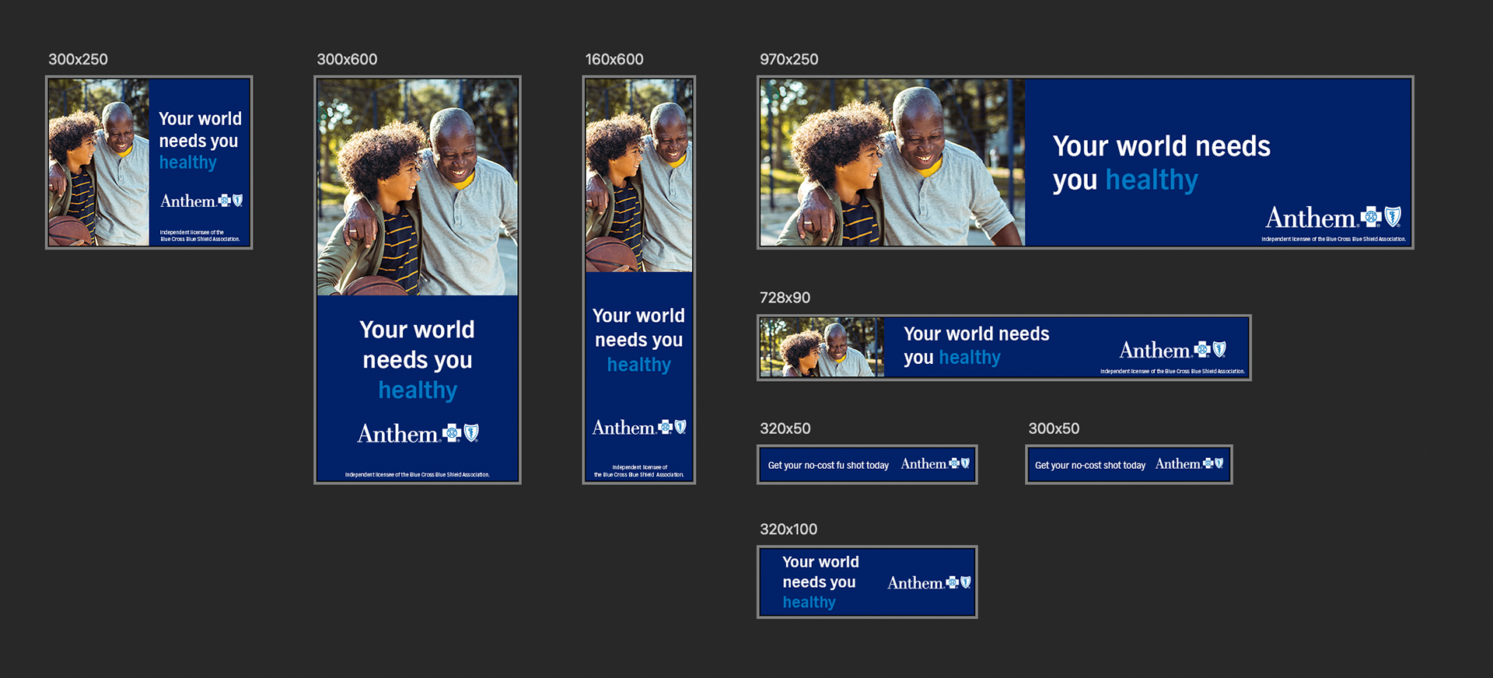Viewport: 1493px width, 678px height.
Task: Click the 728x90 size label
Action: 785,298
